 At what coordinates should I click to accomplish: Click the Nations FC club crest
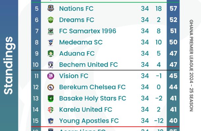(x=51, y=9)
